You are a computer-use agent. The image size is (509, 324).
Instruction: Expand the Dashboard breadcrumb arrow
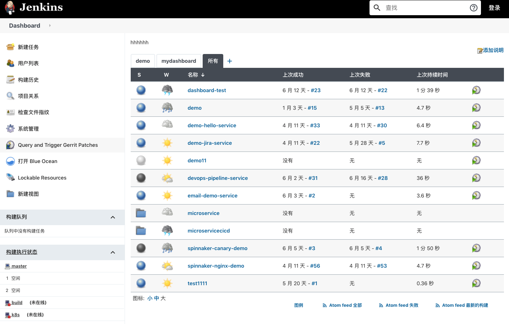coord(50,26)
